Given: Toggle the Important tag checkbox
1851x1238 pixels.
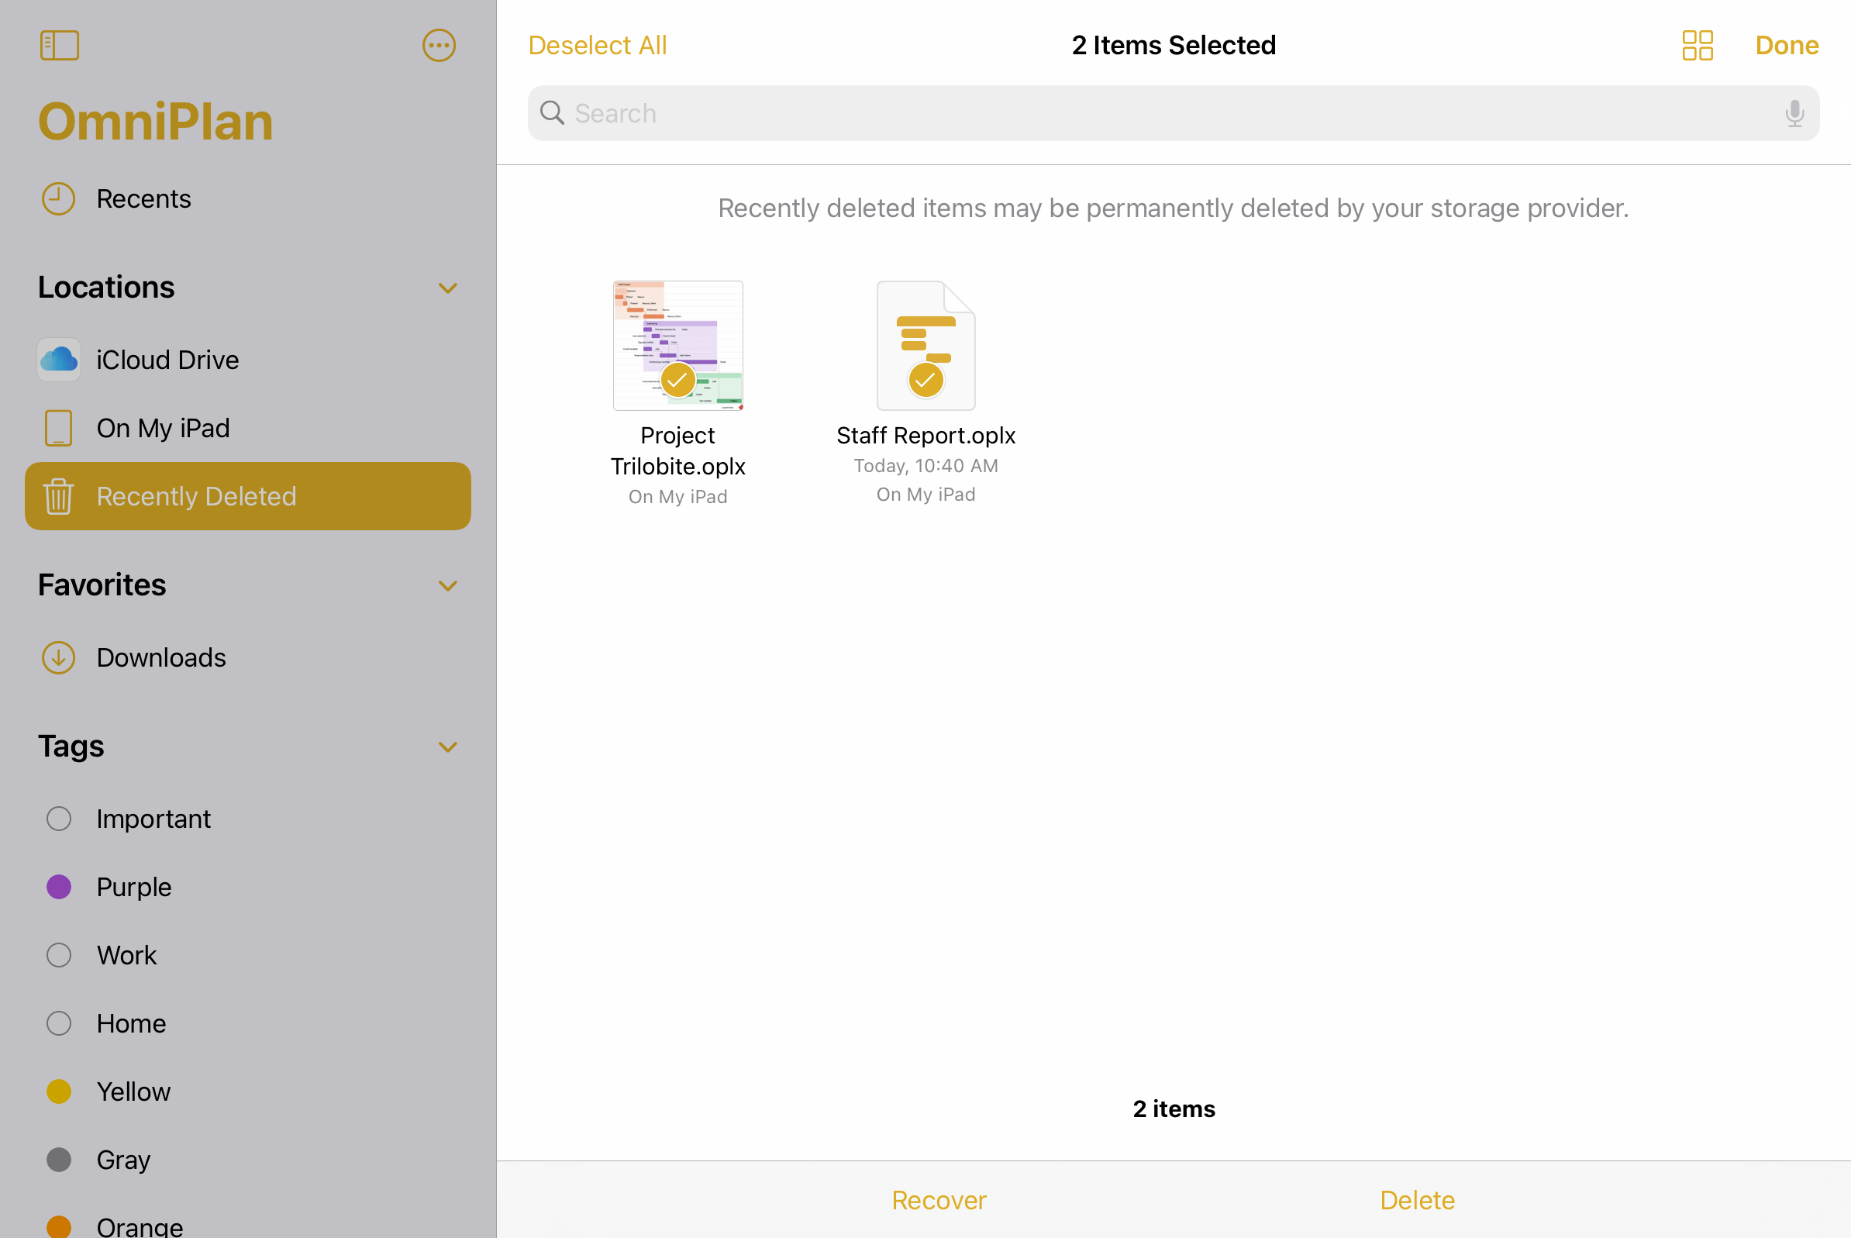Looking at the screenshot, I should click(58, 818).
